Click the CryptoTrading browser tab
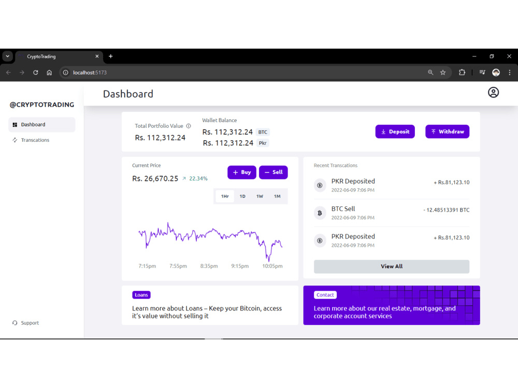518x388 pixels. click(60, 56)
